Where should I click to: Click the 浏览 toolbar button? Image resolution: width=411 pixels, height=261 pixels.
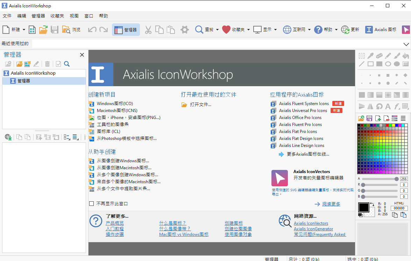(x=71, y=30)
